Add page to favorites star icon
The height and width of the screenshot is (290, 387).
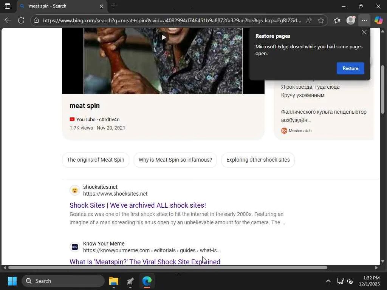pyautogui.click(x=321, y=20)
